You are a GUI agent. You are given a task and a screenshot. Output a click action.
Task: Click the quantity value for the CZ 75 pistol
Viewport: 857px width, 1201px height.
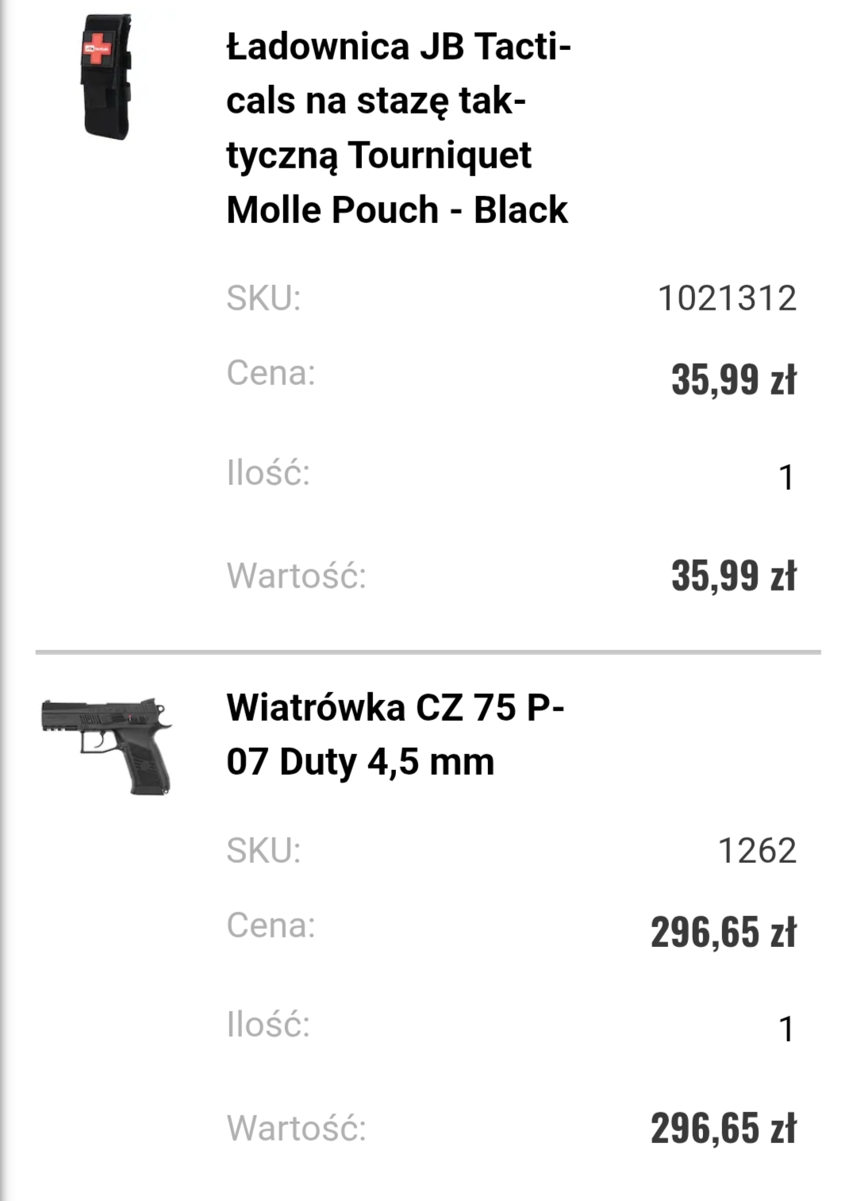[x=786, y=1030]
